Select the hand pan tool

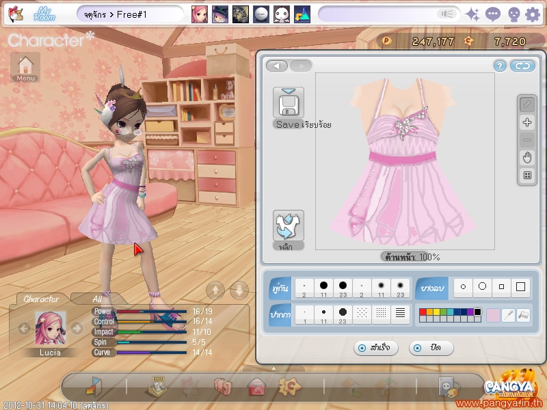pyautogui.click(x=527, y=158)
